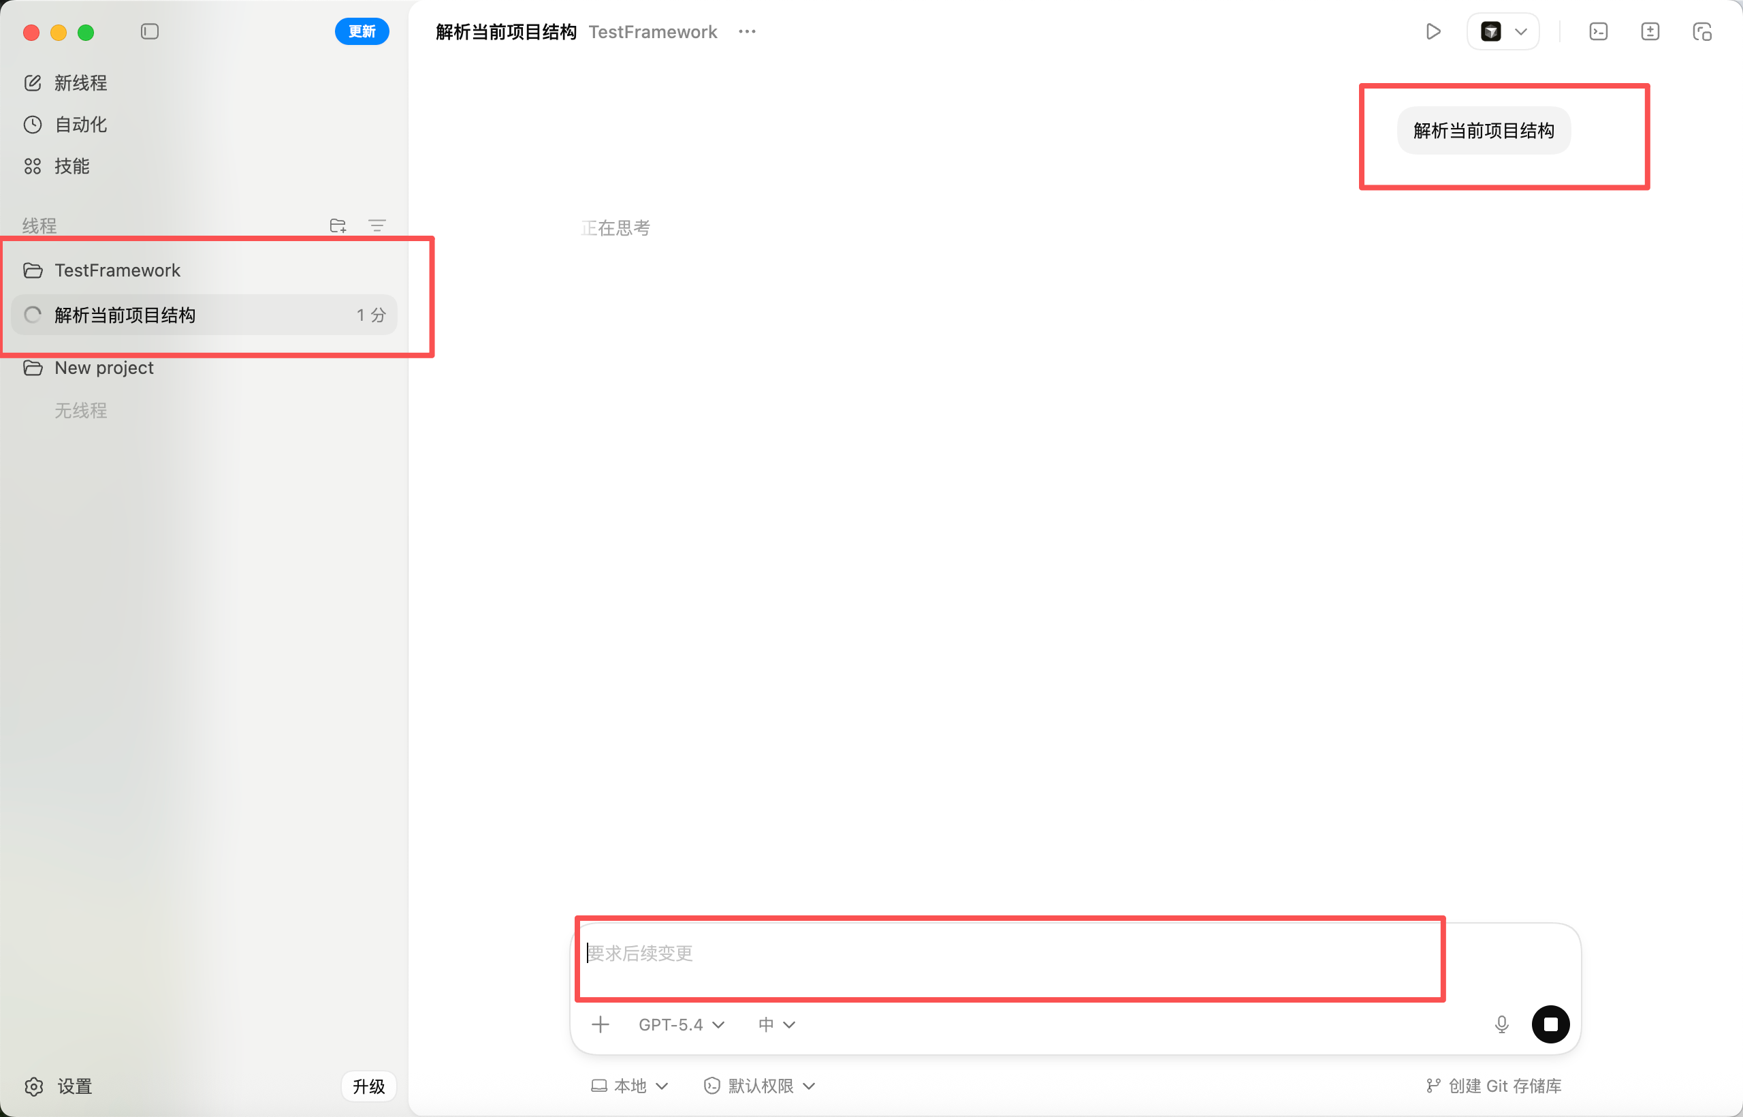This screenshot has height=1117, width=1743.
Task: Click the 升级 upgrade button
Action: (x=368, y=1086)
